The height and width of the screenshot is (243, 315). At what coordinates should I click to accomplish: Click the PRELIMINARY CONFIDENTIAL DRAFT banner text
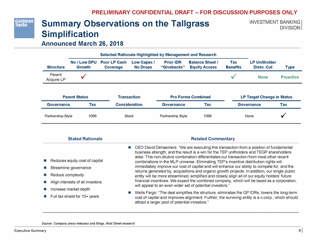[x=194, y=13]
